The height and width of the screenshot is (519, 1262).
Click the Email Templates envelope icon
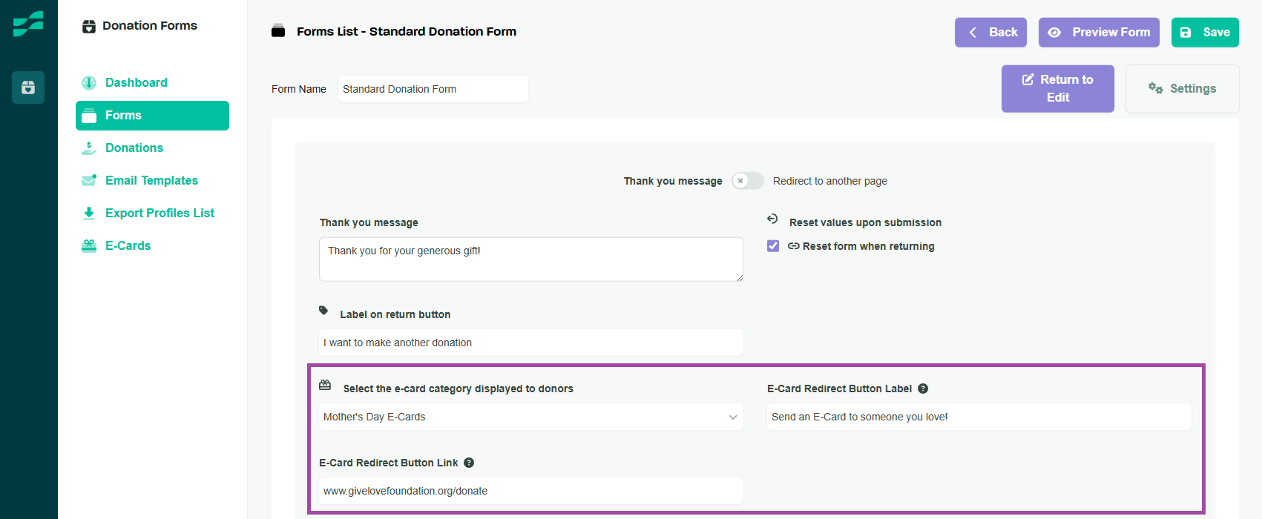[x=89, y=180]
